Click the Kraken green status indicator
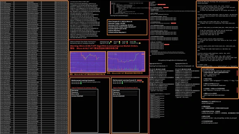The height and width of the screenshot is (134, 239). tap(127, 42)
